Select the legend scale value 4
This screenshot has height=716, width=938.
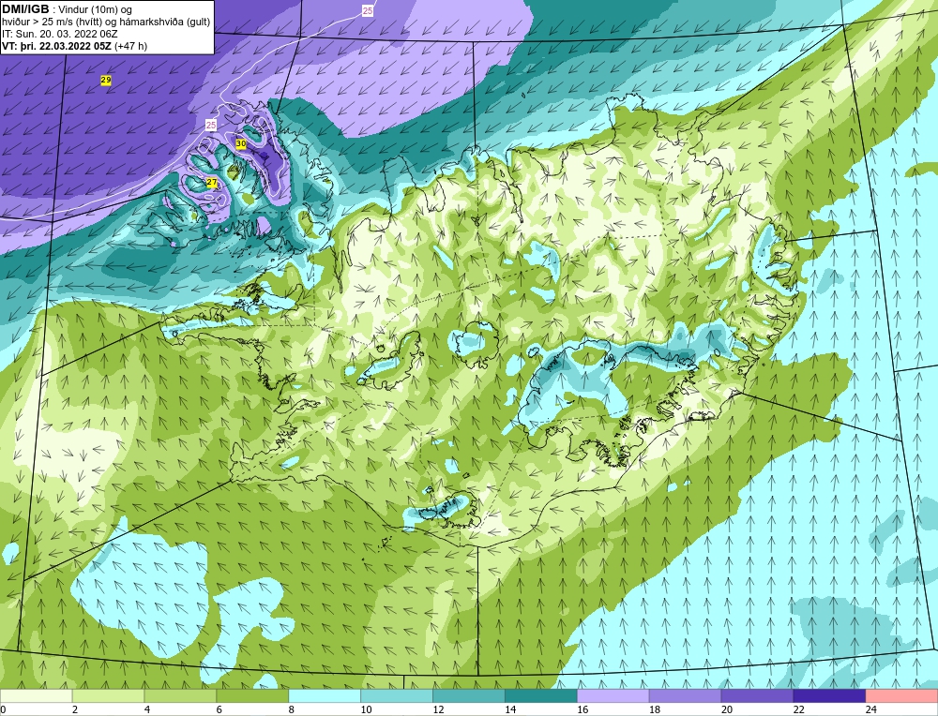(147, 709)
